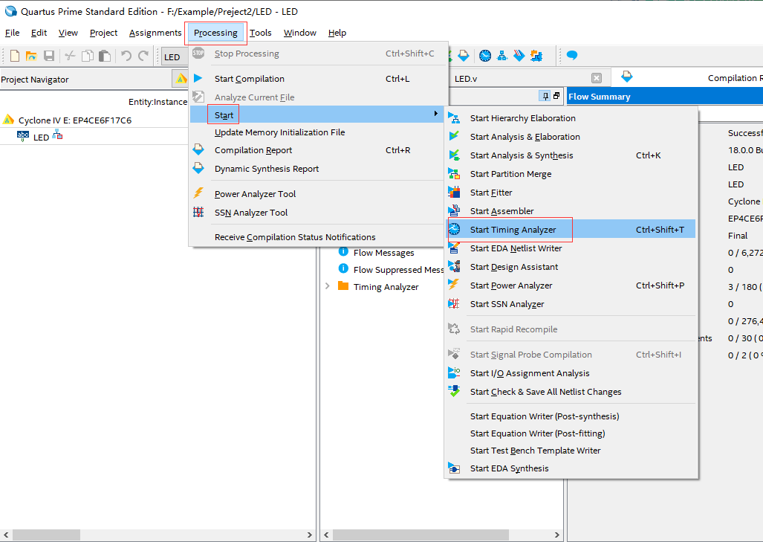Click the Compilation Report toolbar icon
Viewport: 763px width, 542px height.
(464, 56)
